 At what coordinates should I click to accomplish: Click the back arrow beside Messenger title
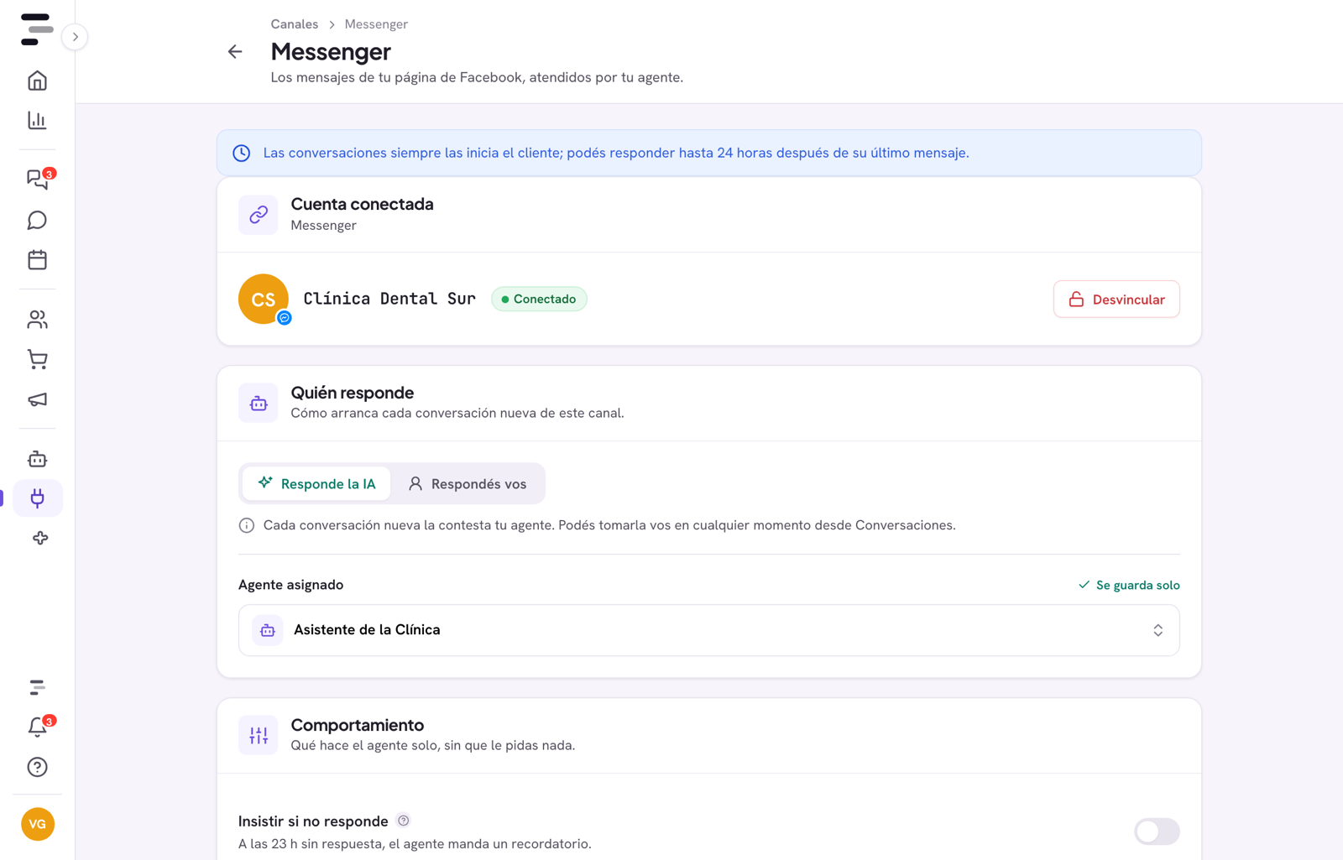tap(235, 51)
